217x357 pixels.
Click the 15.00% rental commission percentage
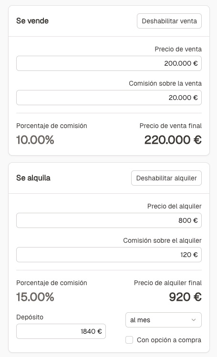(35, 297)
